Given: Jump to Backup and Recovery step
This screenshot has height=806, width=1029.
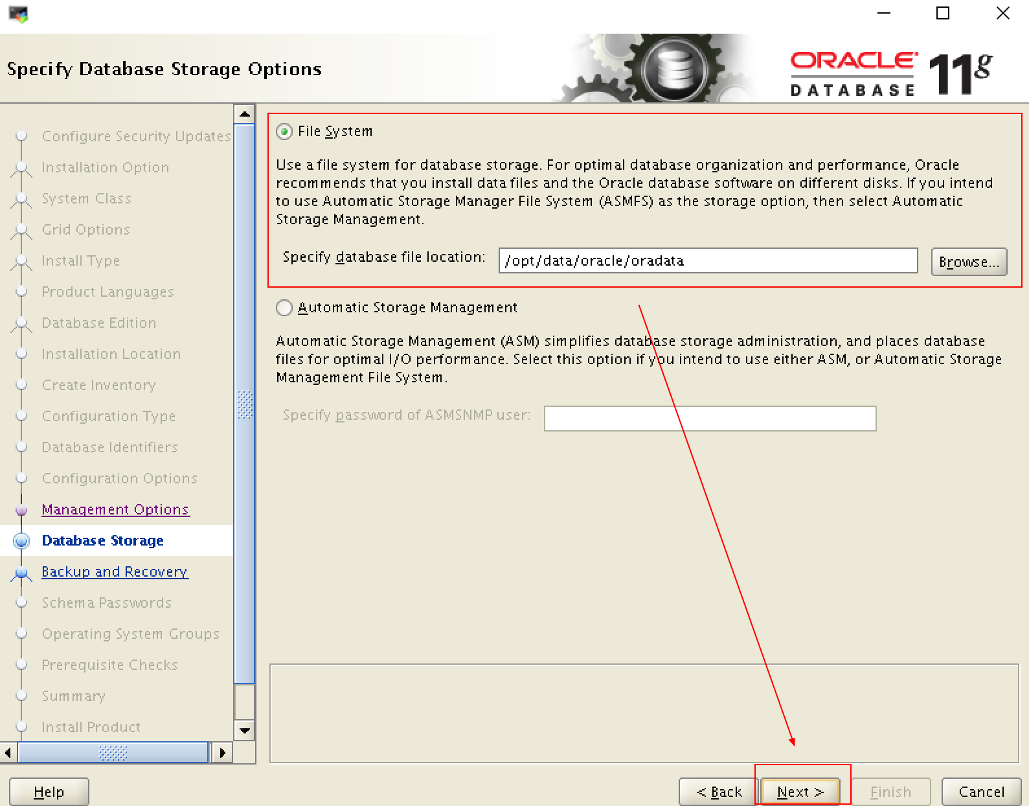Looking at the screenshot, I should [115, 571].
